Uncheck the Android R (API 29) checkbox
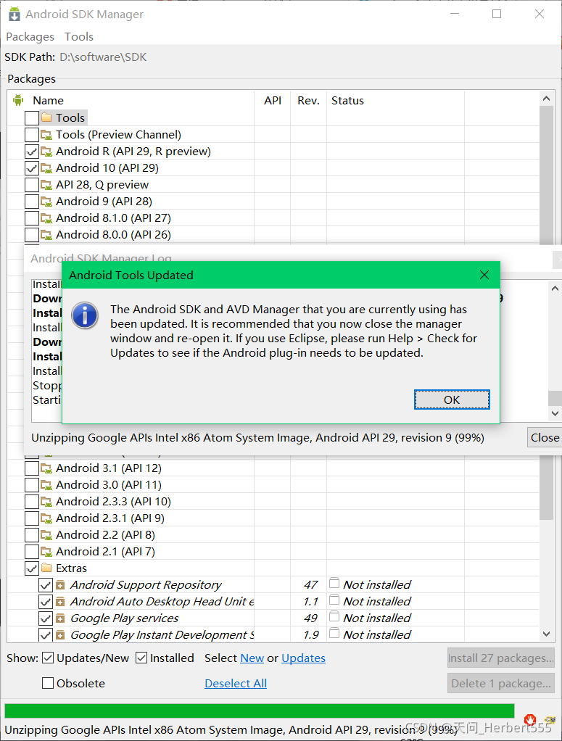562x741 pixels. pos(32,152)
